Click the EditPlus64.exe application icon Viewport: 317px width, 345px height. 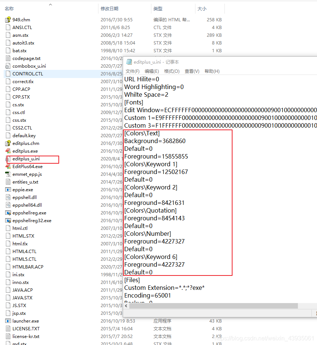click(8, 167)
